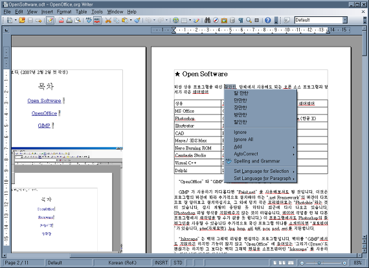Click the Insert Table icon

coord(184,21)
